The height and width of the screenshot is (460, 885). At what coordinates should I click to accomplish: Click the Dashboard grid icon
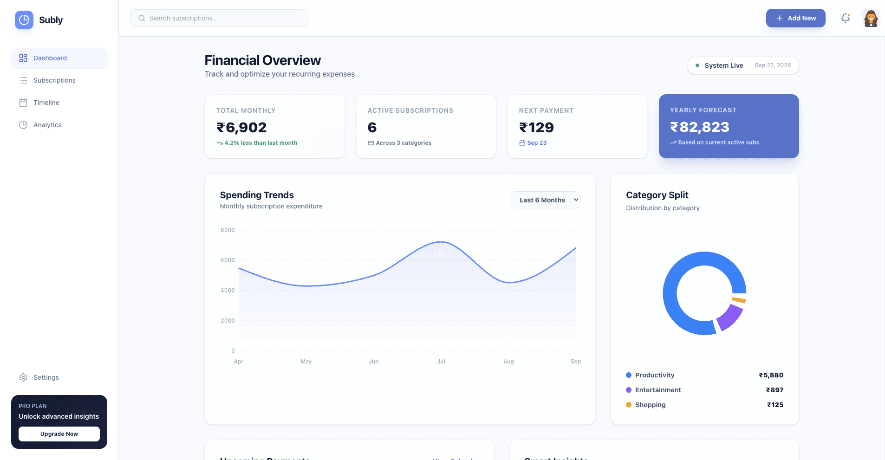click(23, 58)
